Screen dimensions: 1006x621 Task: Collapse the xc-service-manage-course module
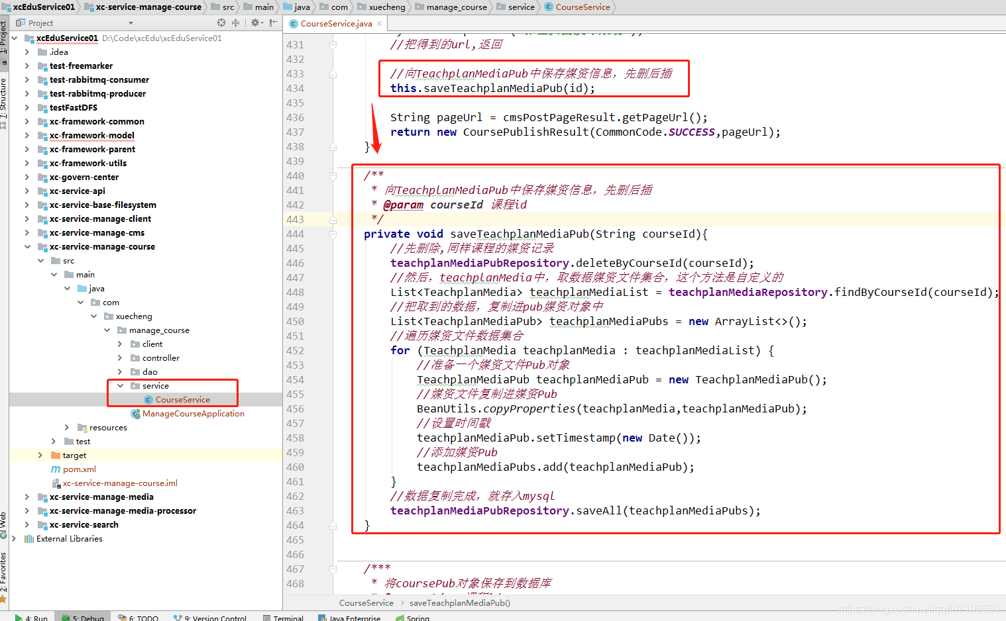pyautogui.click(x=27, y=246)
